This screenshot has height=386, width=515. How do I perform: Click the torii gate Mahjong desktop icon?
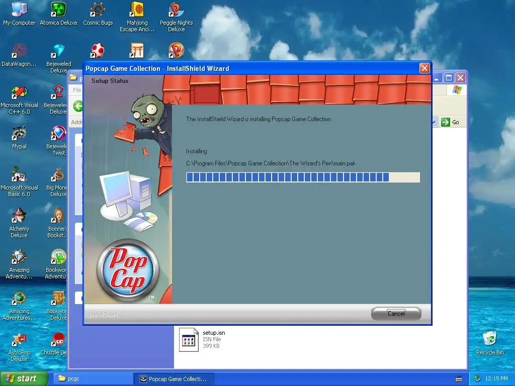click(137, 51)
